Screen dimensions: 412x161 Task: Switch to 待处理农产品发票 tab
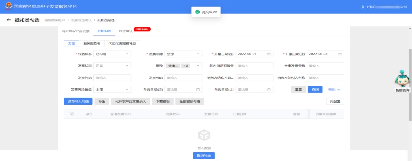point(76,31)
